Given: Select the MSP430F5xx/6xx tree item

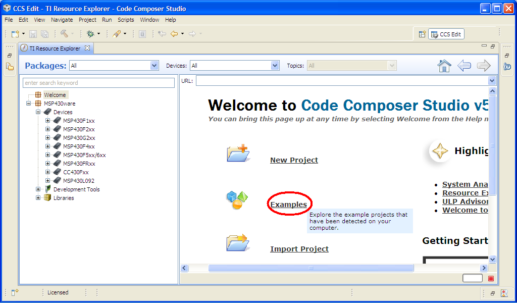Looking at the screenshot, I should [x=84, y=155].
